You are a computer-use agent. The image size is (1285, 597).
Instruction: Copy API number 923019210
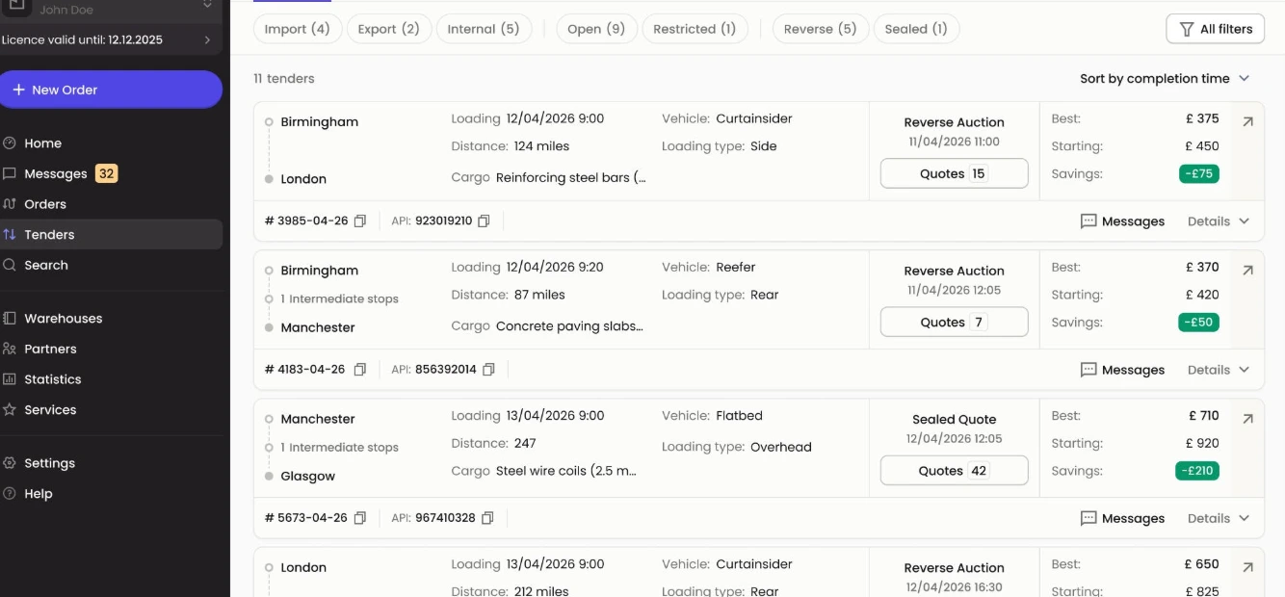[x=484, y=221]
